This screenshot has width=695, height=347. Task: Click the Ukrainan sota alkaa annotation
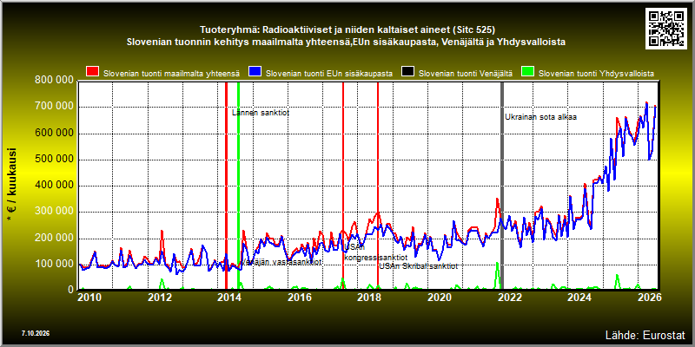pos(540,117)
